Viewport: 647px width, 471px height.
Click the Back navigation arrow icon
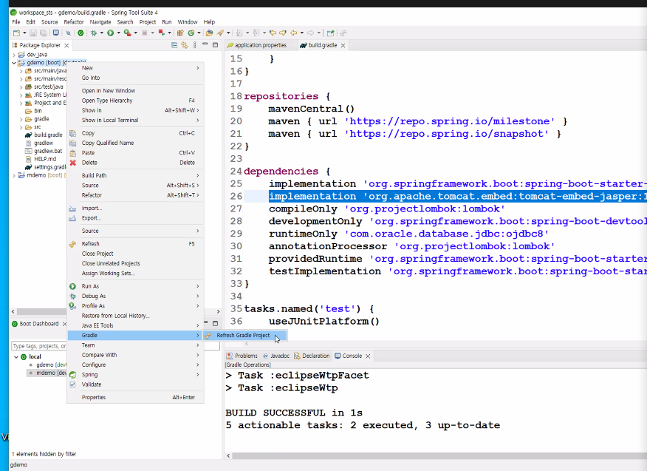(x=293, y=33)
